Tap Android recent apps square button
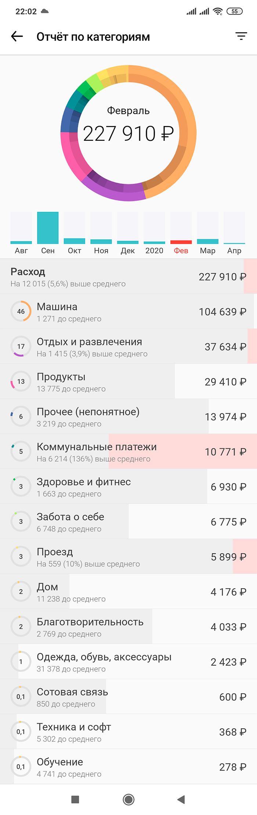The image size is (257, 815). tap(75, 799)
